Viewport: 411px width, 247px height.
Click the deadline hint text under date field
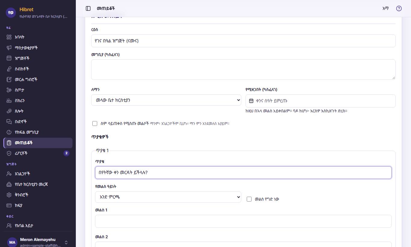[296, 111]
